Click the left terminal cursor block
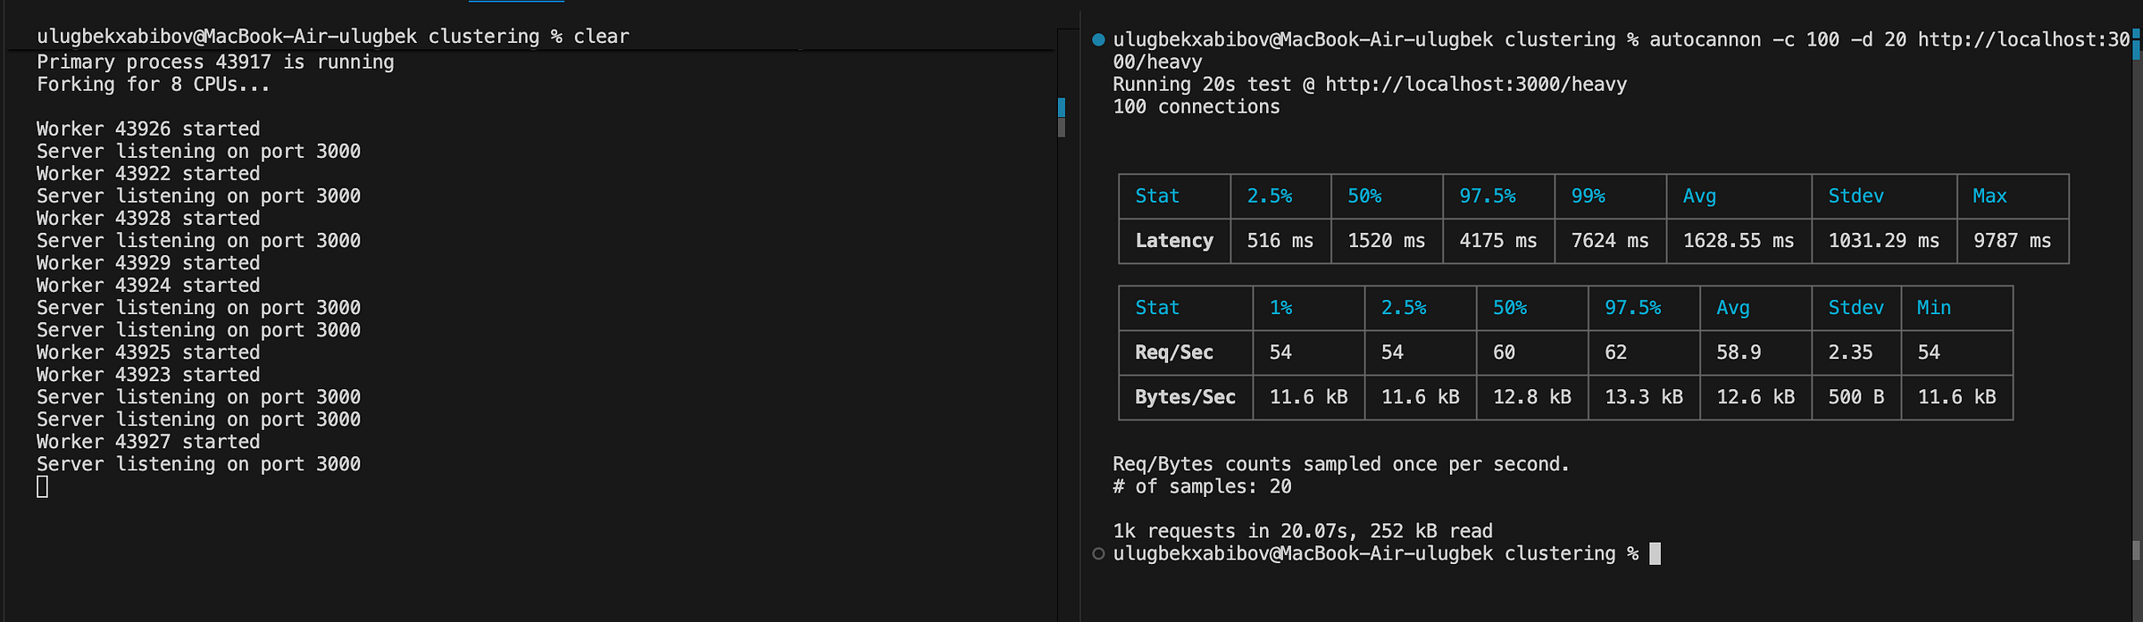 42,486
